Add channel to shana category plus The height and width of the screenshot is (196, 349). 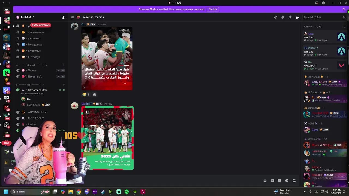coord(64,65)
